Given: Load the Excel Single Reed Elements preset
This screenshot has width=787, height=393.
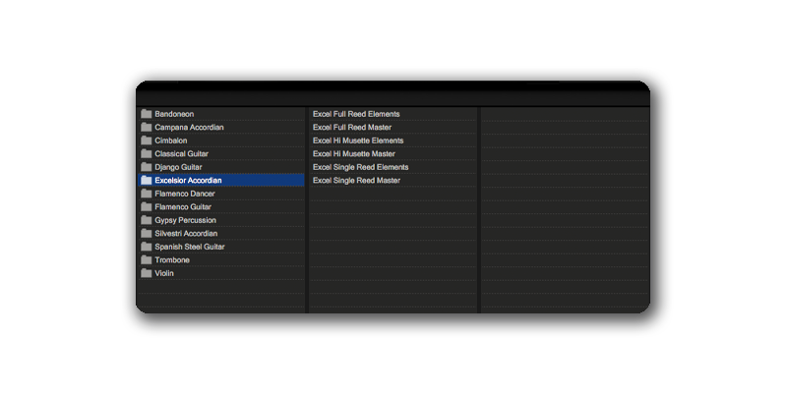Looking at the screenshot, I should (360, 167).
